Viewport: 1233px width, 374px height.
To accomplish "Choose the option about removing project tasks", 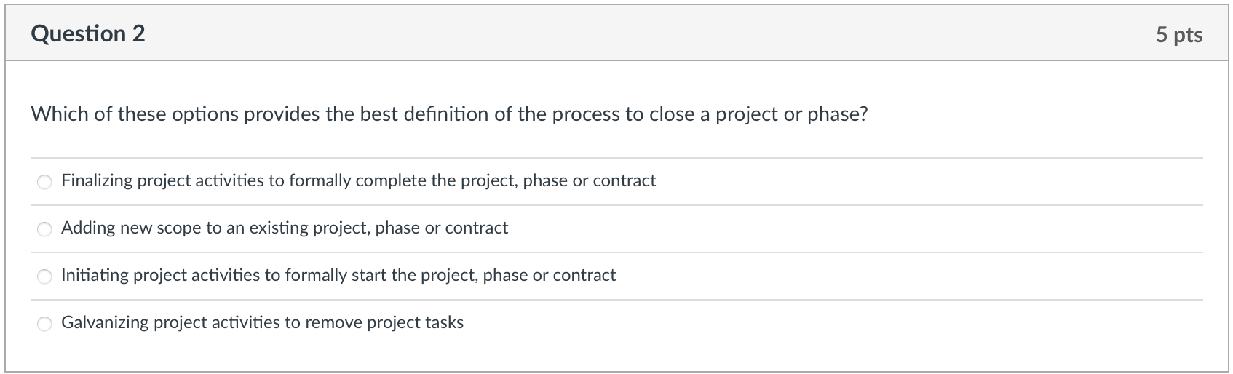I will point(45,324).
